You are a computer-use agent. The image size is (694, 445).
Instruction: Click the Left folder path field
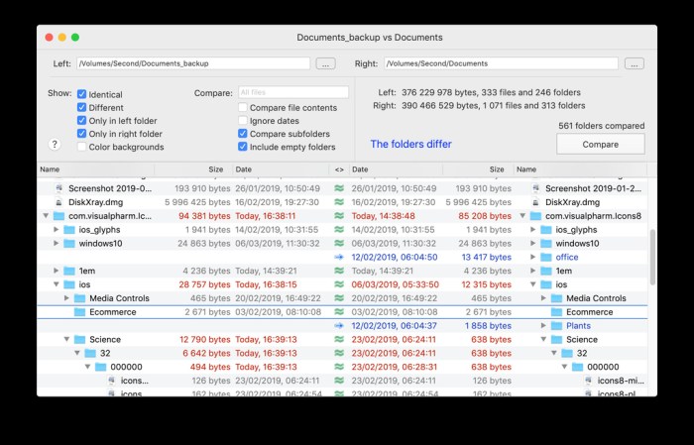click(x=193, y=63)
